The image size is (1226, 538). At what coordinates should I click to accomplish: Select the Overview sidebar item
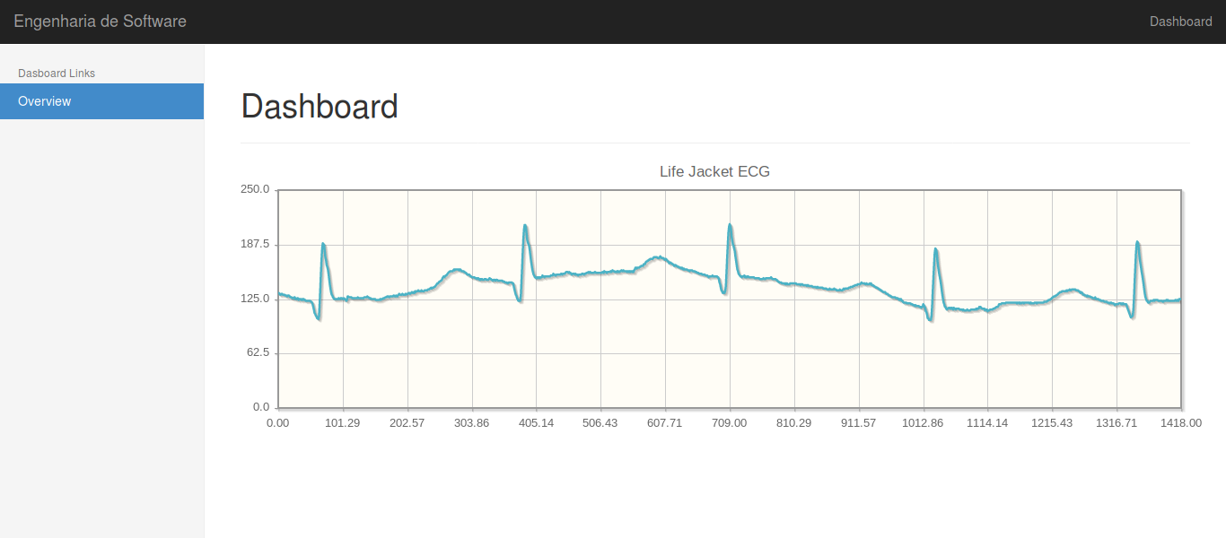coord(101,101)
